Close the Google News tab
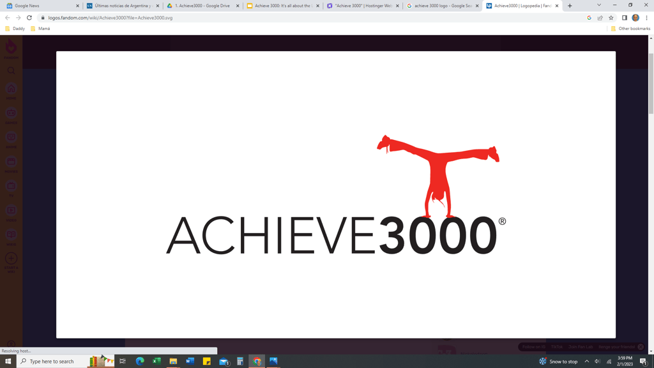This screenshot has width=654, height=368. pos(77,6)
